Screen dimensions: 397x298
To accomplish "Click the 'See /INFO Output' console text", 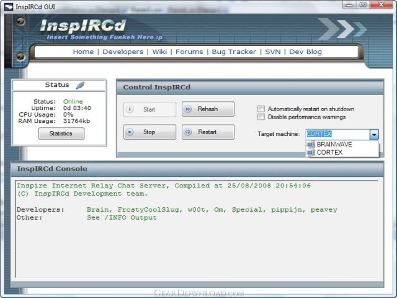I will click(122, 218).
